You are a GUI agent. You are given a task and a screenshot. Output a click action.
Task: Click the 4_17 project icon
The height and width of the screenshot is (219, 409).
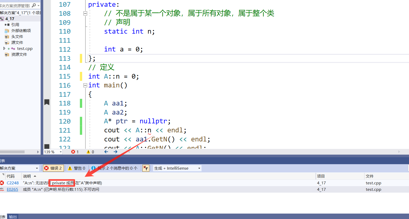(2, 19)
